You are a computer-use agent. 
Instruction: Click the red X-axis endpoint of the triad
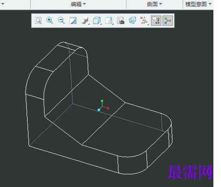pos(108,108)
